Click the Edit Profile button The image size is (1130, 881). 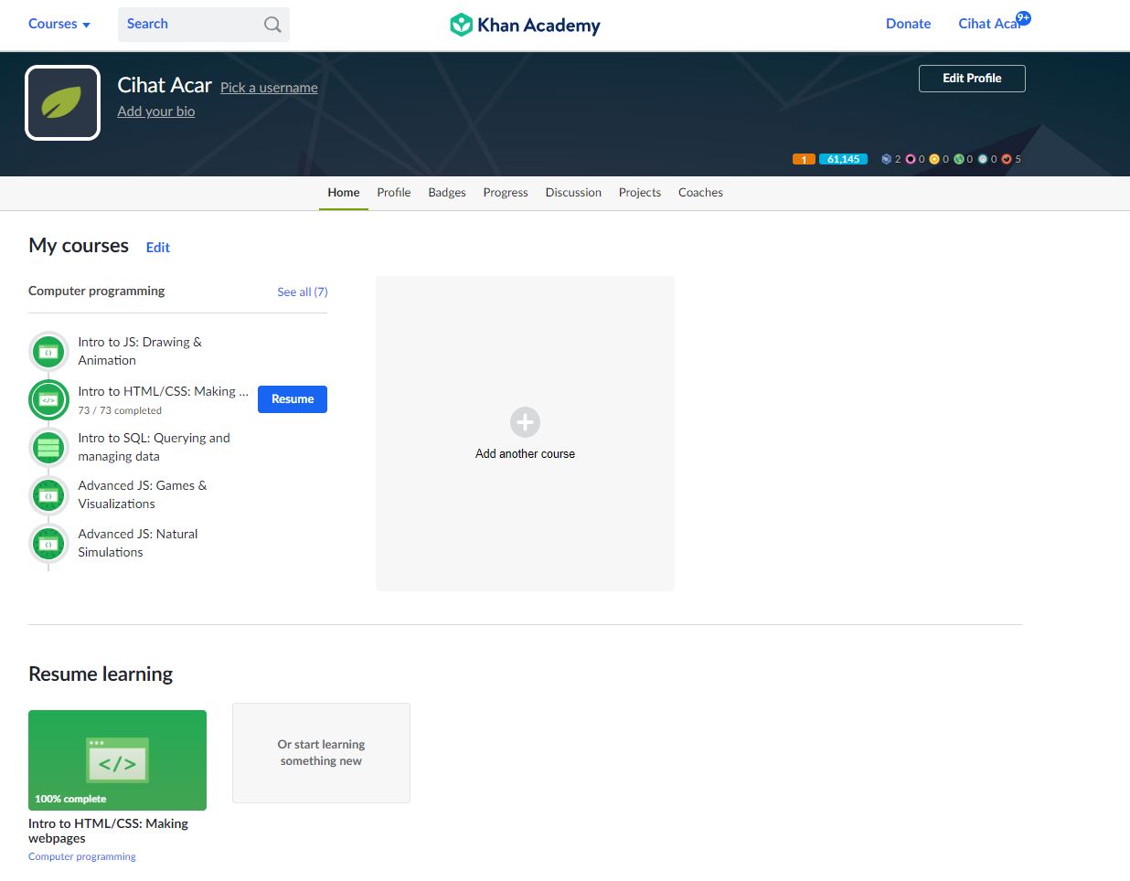pos(972,79)
